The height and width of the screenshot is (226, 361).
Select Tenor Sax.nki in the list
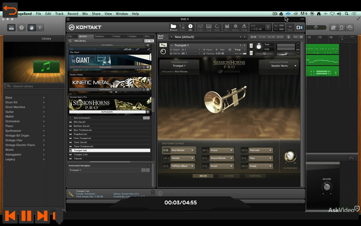click(80, 142)
